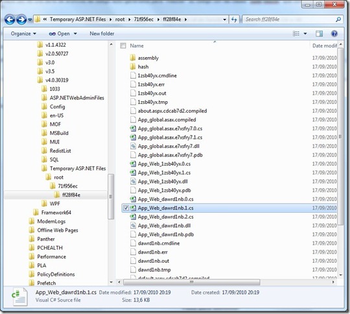The height and width of the screenshot is (314, 350).
Task: Select the hash folder icon
Action: (x=133, y=67)
